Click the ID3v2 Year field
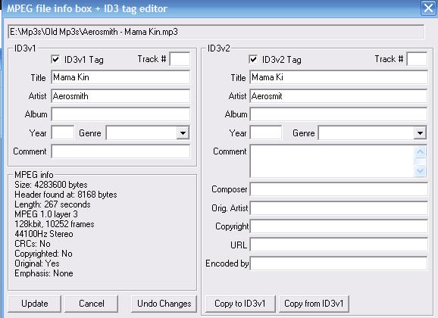This screenshot has height=318, width=438. (266, 132)
